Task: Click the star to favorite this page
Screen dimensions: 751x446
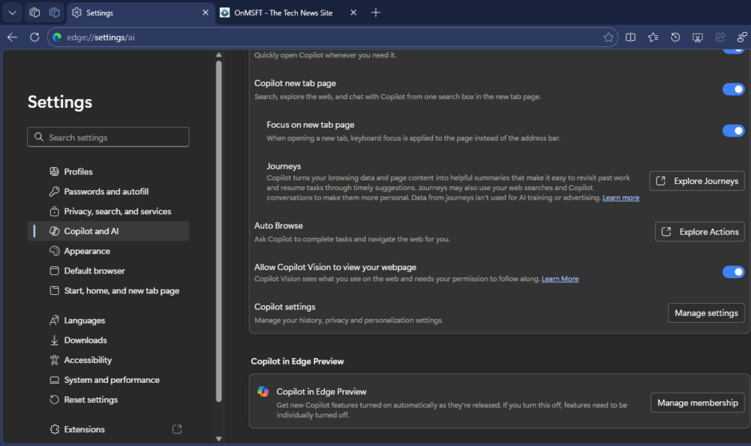Action: pyautogui.click(x=608, y=37)
